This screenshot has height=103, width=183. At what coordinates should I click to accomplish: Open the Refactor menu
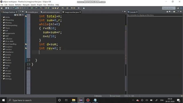pos(18,5)
